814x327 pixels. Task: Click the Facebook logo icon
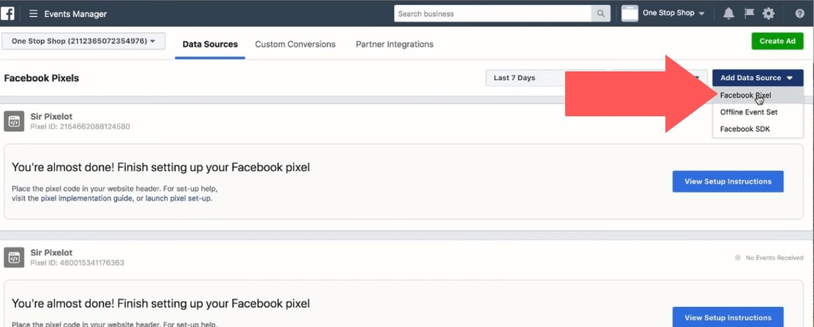[8, 13]
